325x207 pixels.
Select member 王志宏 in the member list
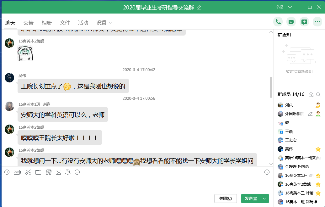click(290, 140)
